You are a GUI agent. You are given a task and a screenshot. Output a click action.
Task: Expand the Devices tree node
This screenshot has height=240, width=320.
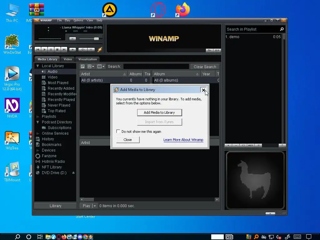click(x=37, y=150)
